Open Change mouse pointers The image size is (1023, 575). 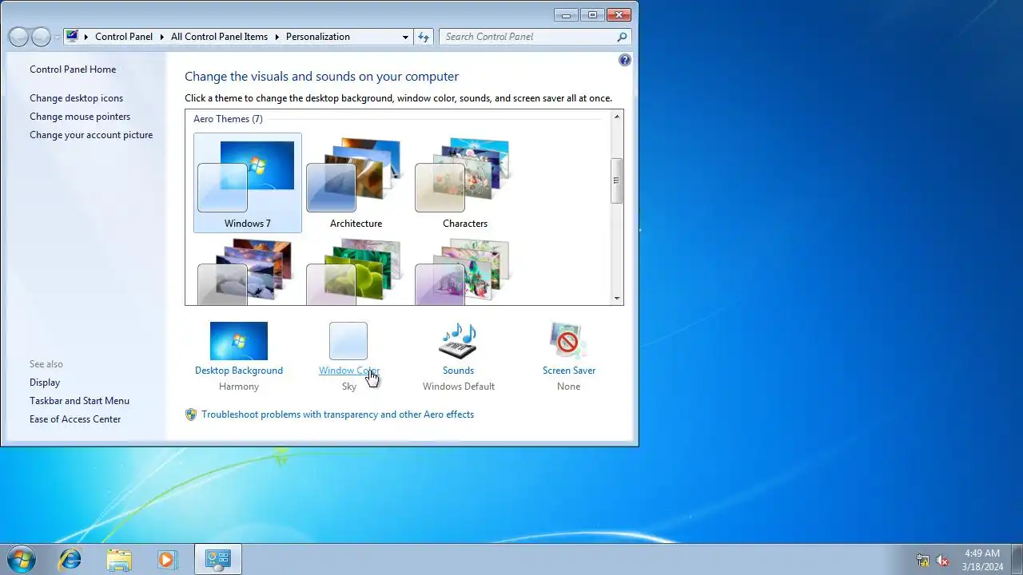point(80,117)
